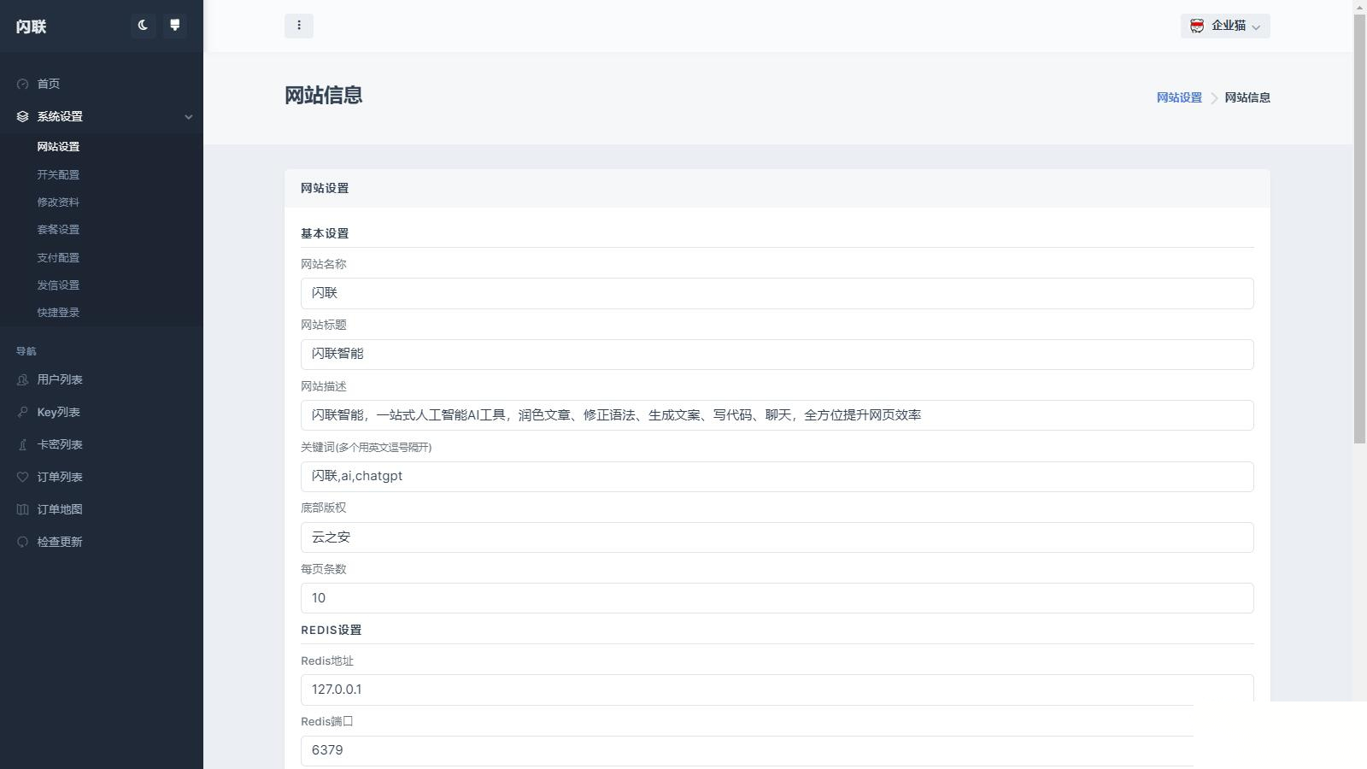Image resolution: width=1367 pixels, height=769 pixels.
Task: Click the 订单地图 map icon
Action: click(x=23, y=509)
